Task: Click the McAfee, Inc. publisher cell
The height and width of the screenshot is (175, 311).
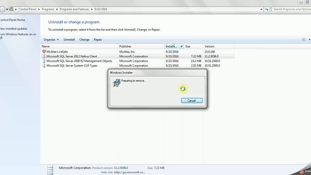Action: coord(127,52)
